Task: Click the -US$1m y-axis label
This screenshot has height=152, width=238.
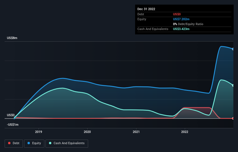Action: point(12,125)
